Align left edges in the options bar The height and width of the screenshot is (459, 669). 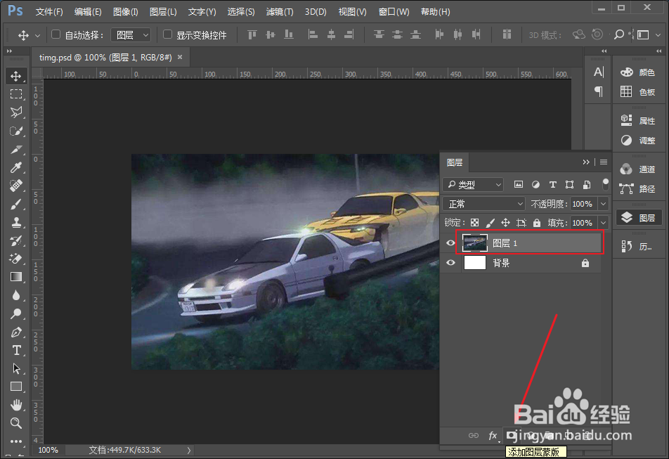point(313,34)
